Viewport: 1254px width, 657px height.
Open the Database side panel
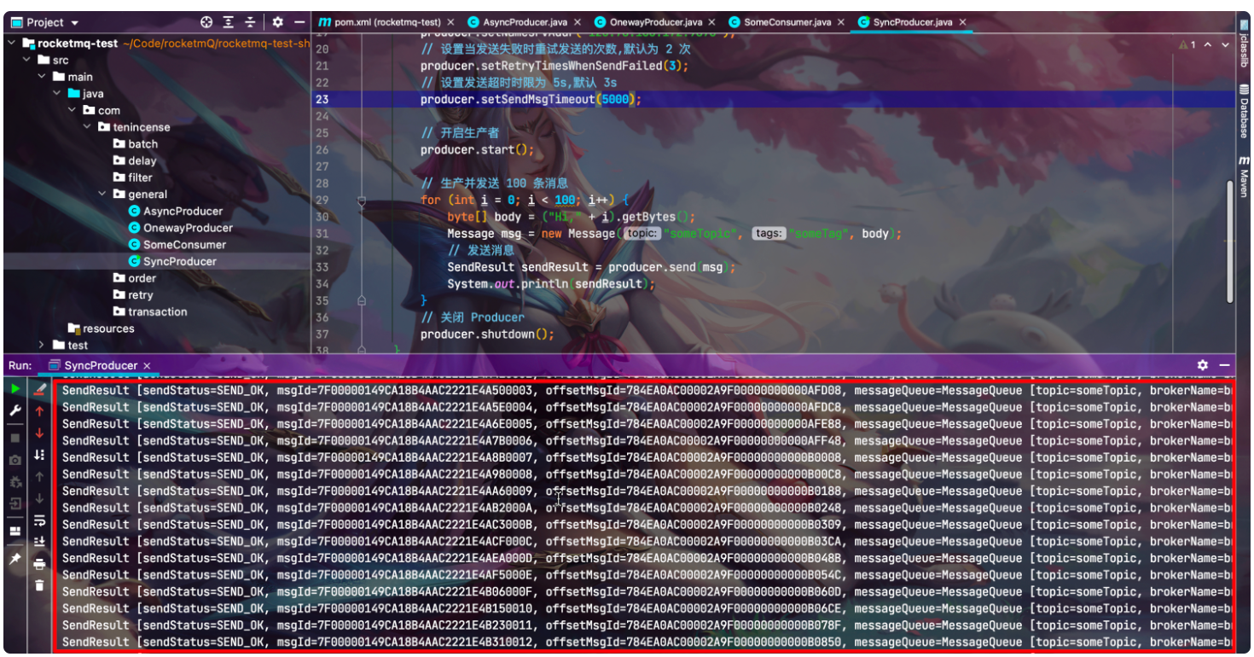1244,112
